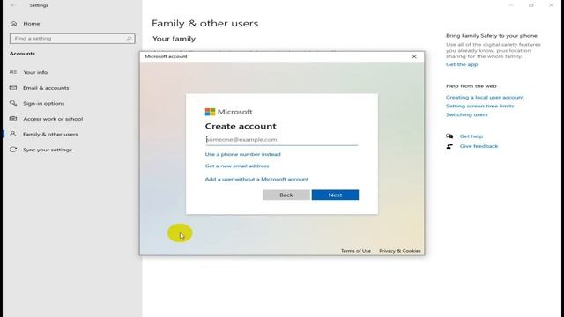Go to Email & accounts page

coord(46,88)
